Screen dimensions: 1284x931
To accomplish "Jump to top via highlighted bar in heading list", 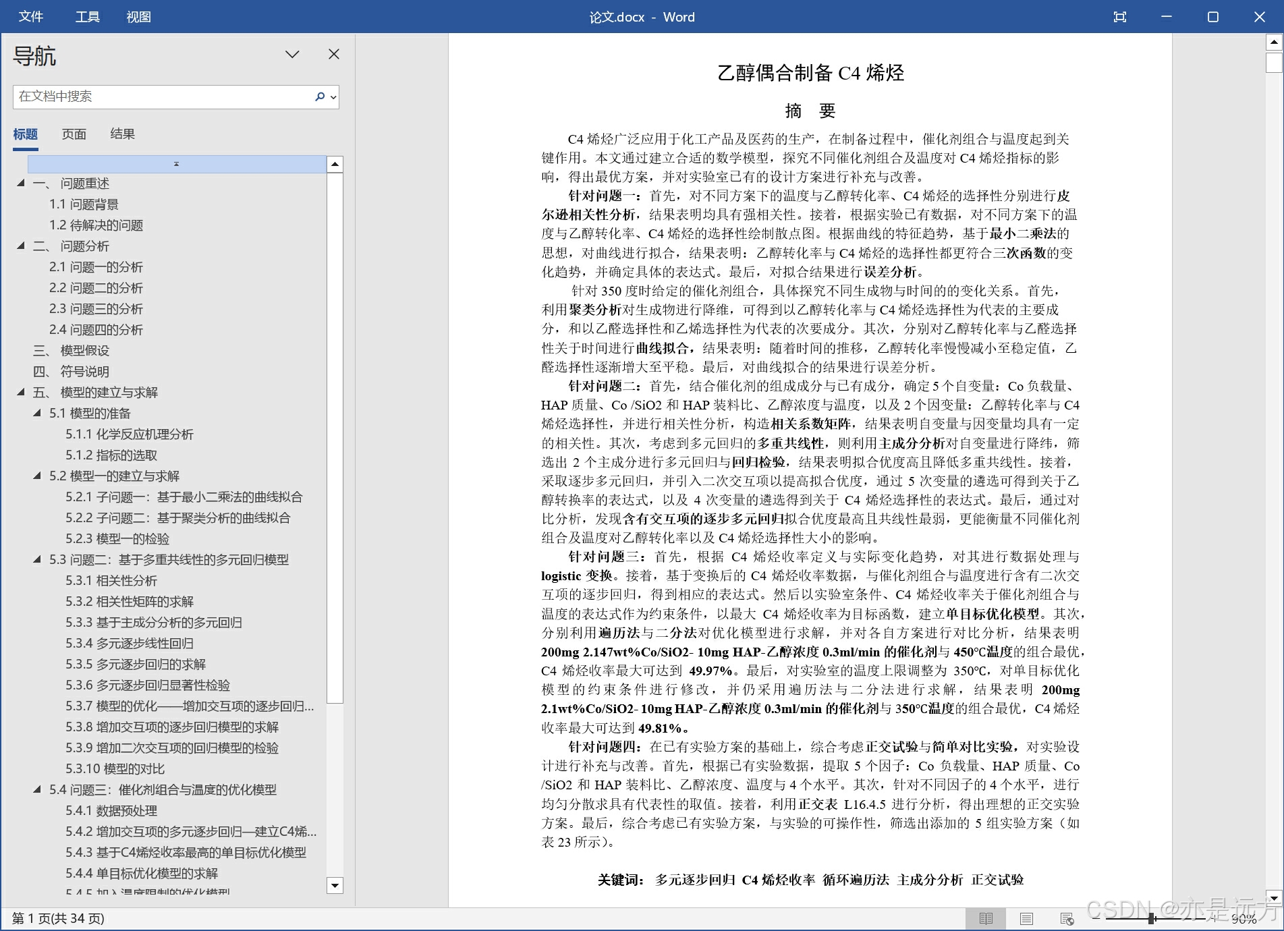I will click(177, 164).
